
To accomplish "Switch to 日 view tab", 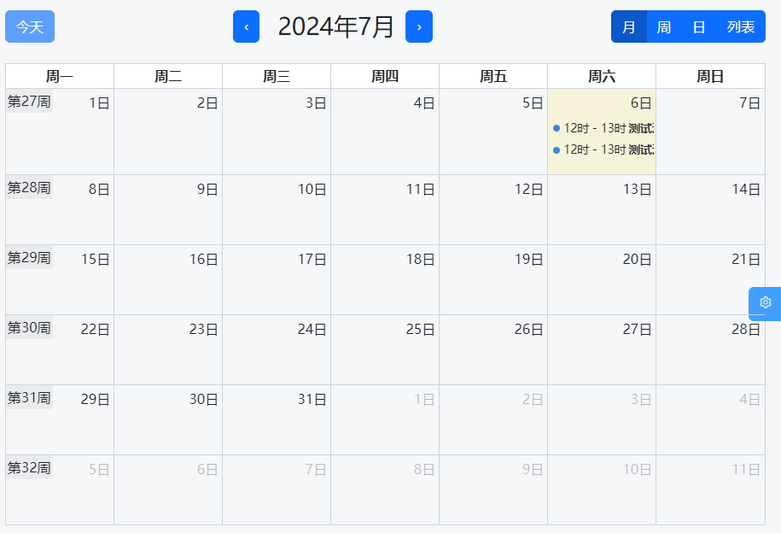I will pos(699,26).
